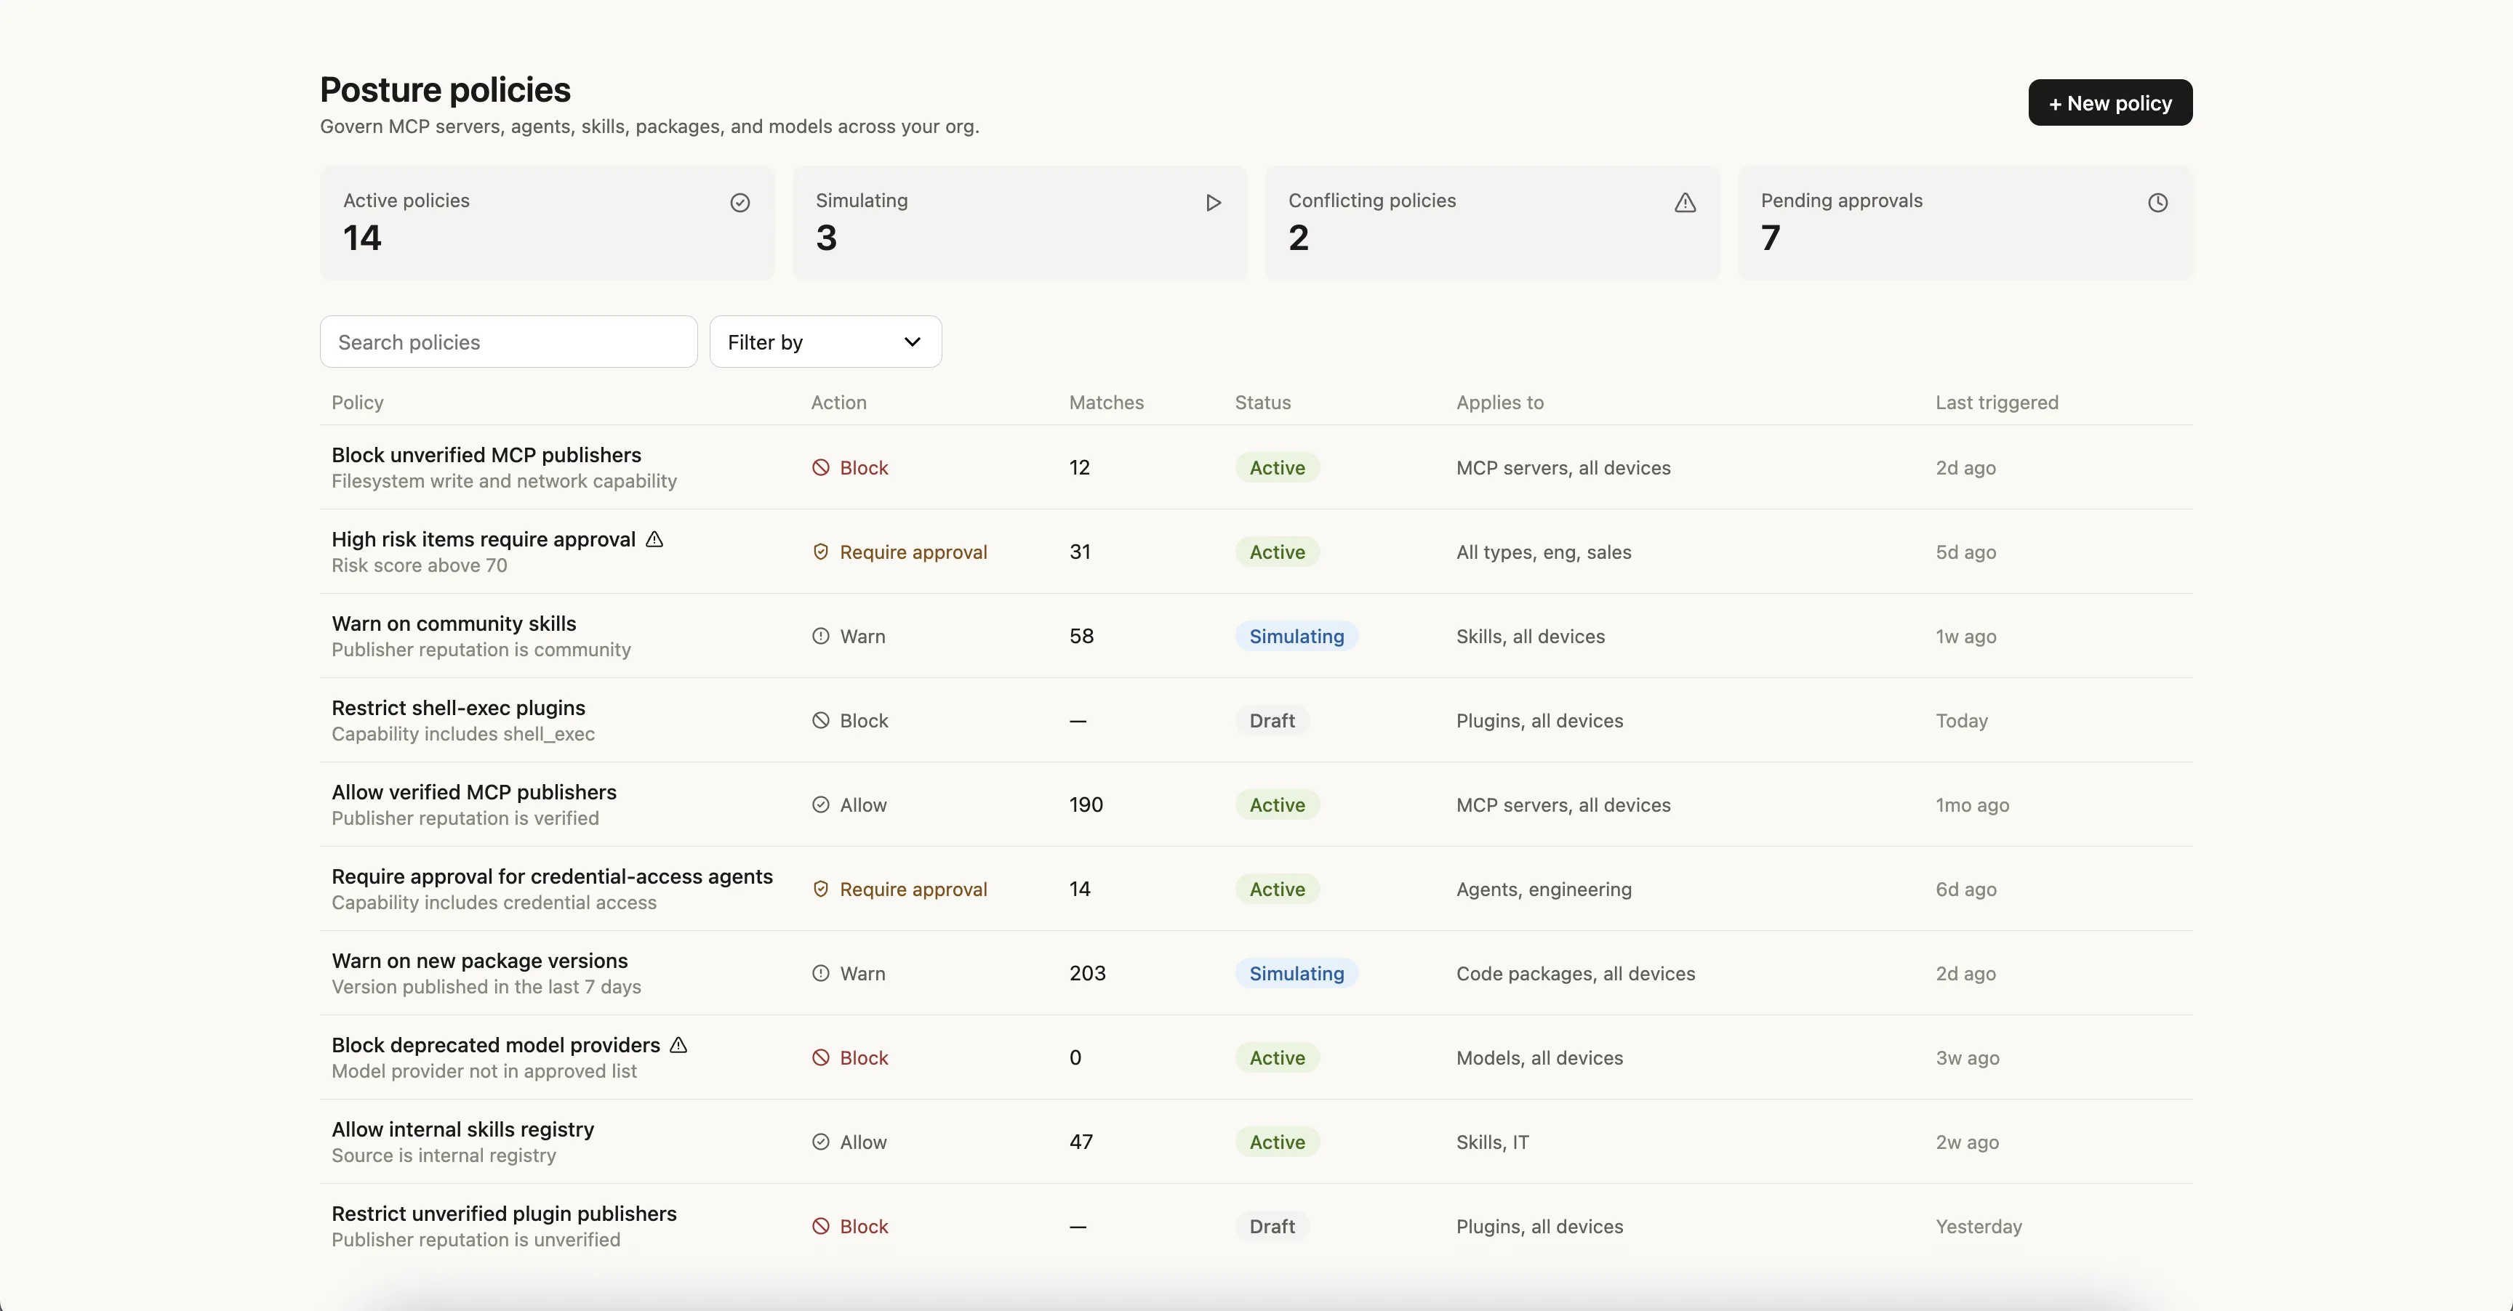Click 'Skills, IT' cell
Image resolution: width=2513 pixels, height=1311 pixels.
tap(1493, 1142)
